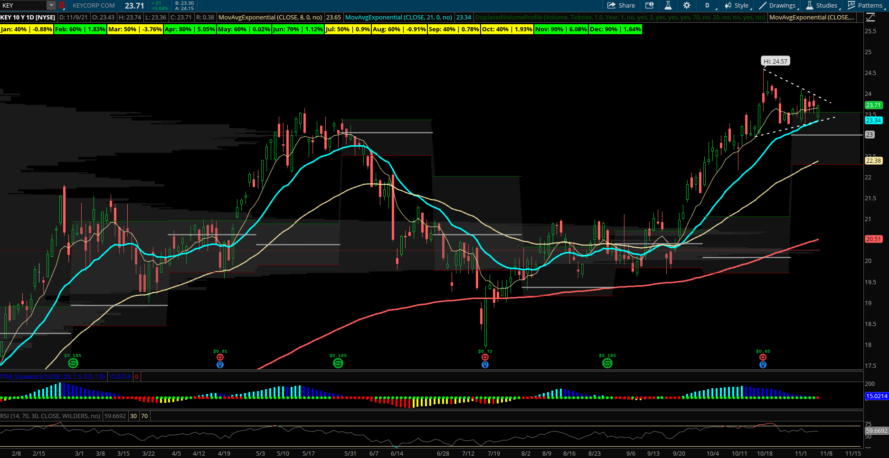Open the Patterns menu
The width and height of the screenshot is (889, 458).
[865, 6]
